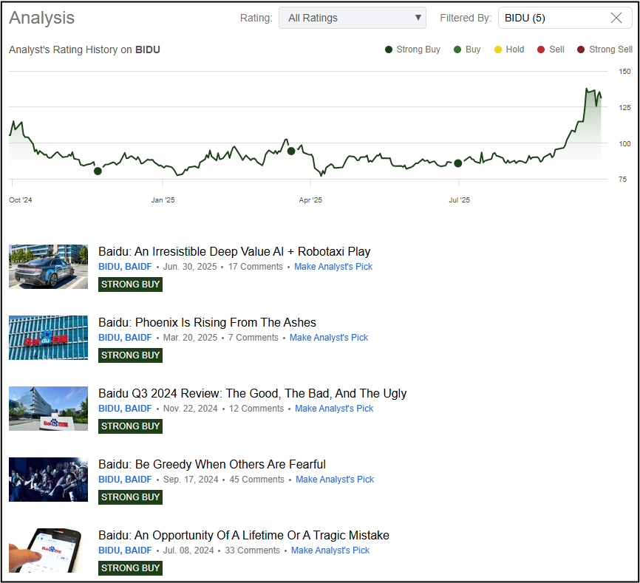Open the robotaxi car article thumbnail

tap(48, 266)
